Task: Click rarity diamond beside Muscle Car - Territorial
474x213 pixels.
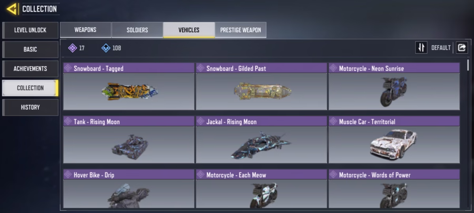Action: pyautogui.click(x=333, y=121)
